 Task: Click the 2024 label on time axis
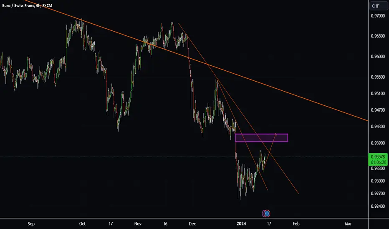[x=241, y=224]
